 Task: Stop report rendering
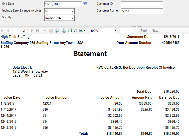51,31
